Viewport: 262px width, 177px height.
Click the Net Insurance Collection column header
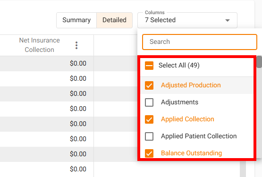(x=40, y=45)
